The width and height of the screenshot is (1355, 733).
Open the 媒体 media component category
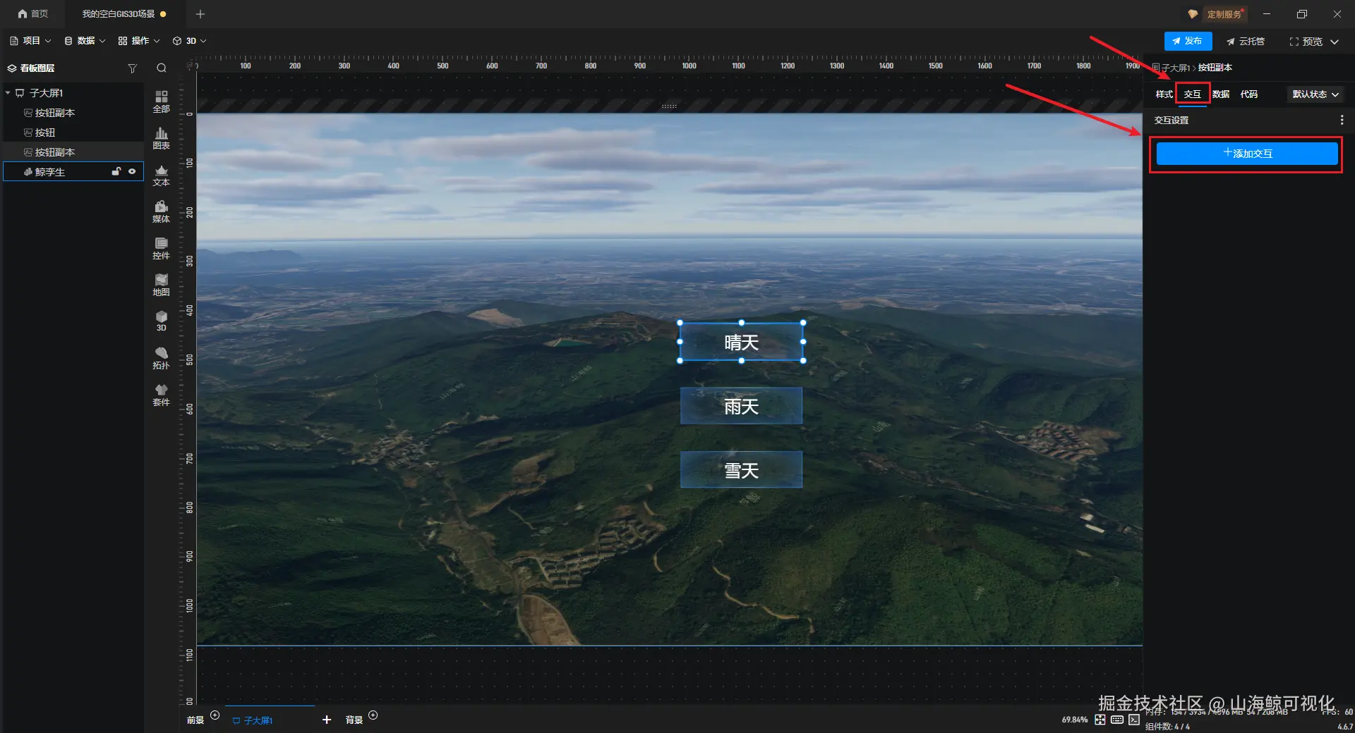pyautogui.click(x=161, y=211)
